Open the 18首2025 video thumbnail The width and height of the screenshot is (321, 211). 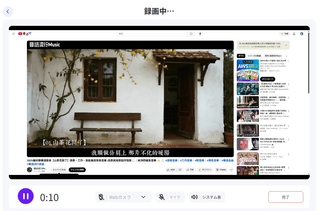pos(248,116)
